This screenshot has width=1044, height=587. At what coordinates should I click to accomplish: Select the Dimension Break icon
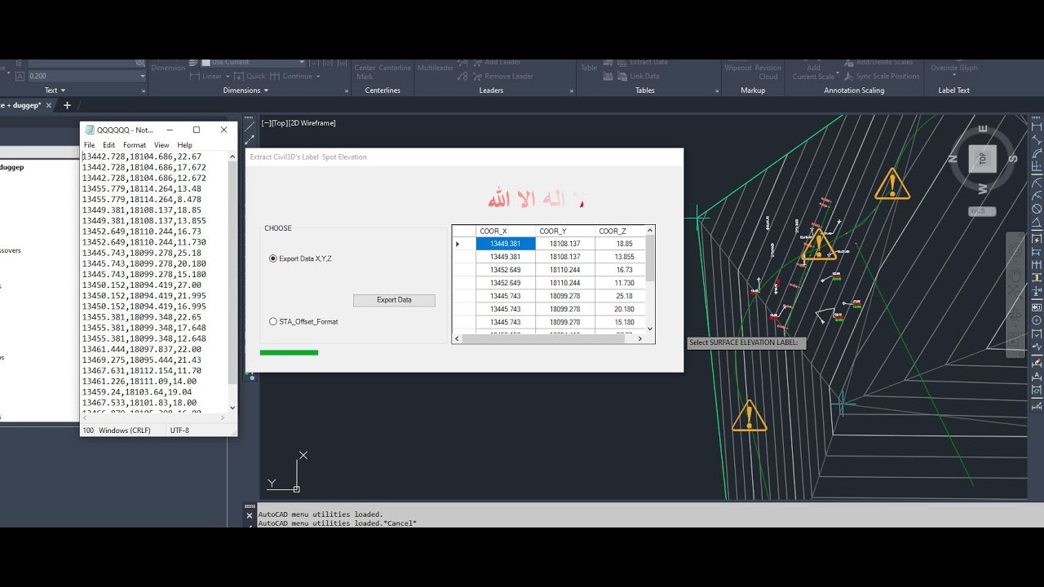coord(1037,291)
